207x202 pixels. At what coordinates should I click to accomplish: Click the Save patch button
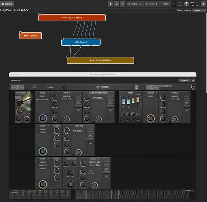point(152,89)
